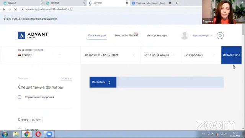Screen dimensions: 245x138
Task: Open a new browser tab
Action: (x=177, y=3)
